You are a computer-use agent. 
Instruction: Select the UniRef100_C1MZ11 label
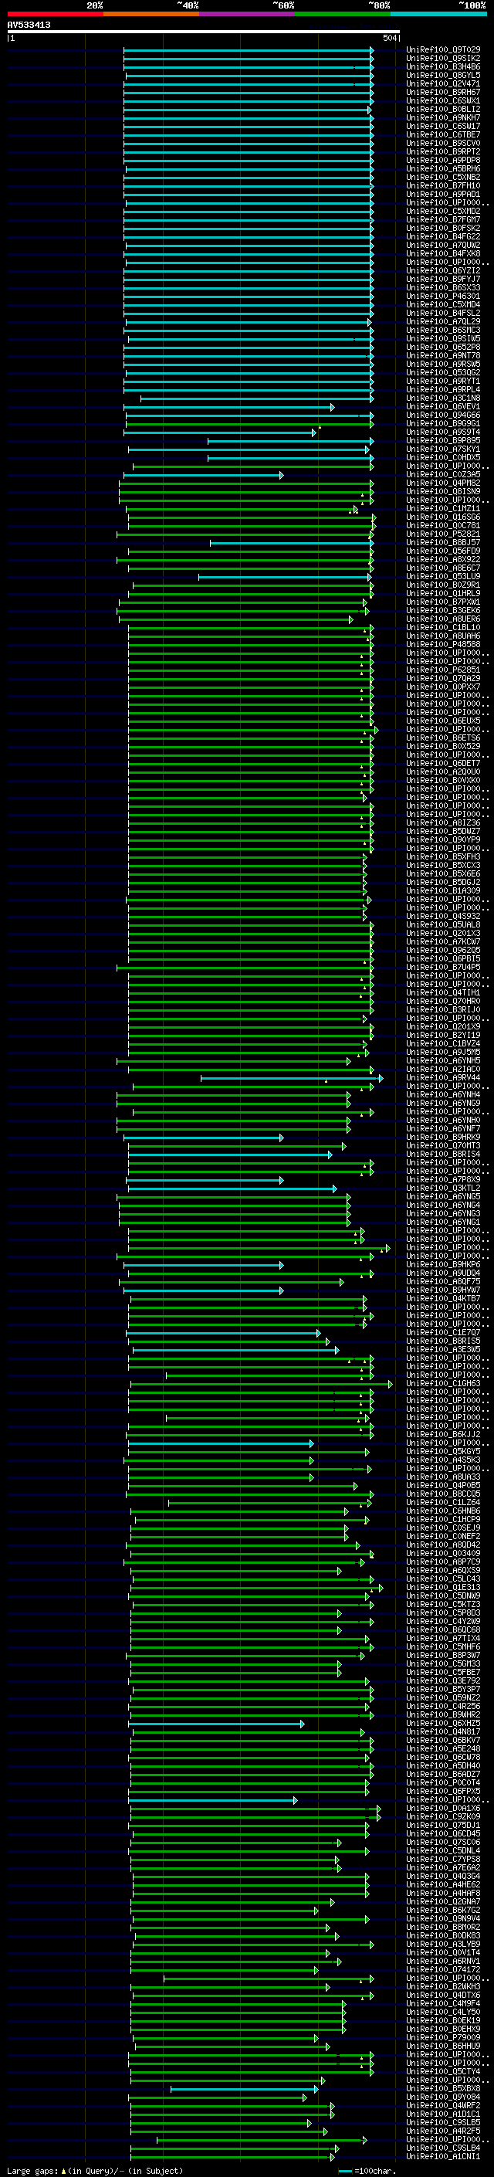[x=443, y=508]
